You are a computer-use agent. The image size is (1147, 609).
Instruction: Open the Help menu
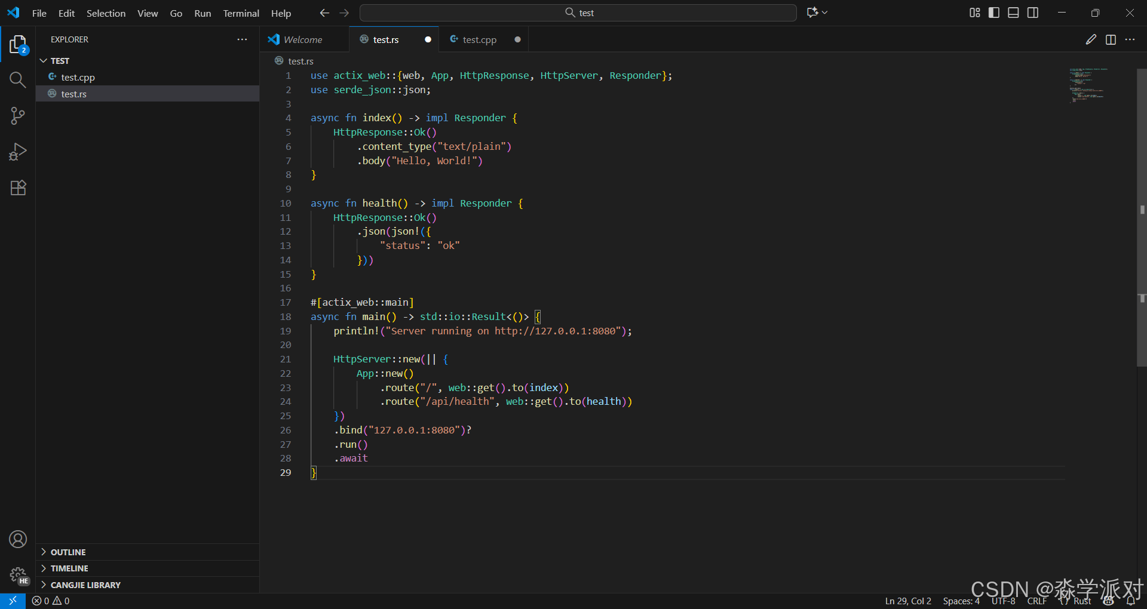click(281, 13)
